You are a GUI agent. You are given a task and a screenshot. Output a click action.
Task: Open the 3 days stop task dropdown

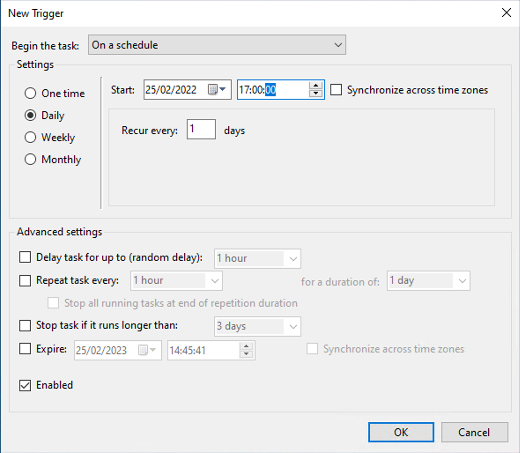point(257,327)
